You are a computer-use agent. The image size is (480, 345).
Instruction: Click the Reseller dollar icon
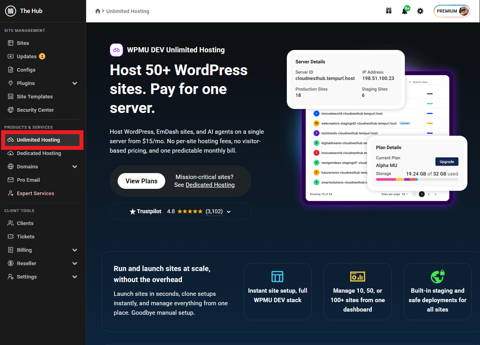point(11,263)
